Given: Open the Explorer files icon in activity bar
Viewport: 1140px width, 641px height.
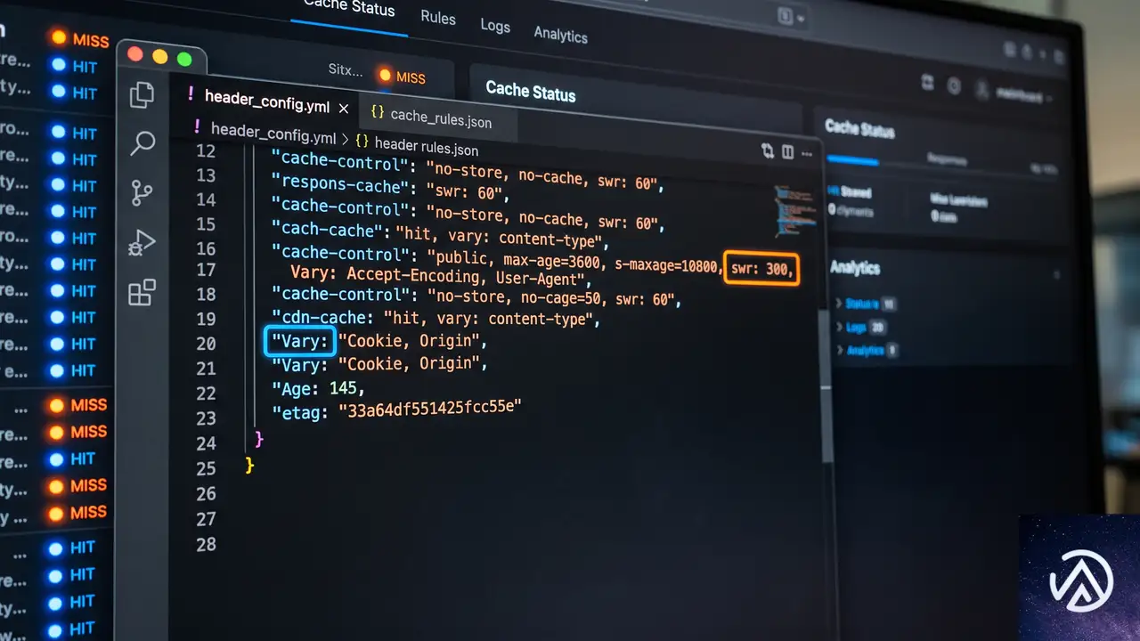Looking at the screenshot, I should click(x=142, y=94).
